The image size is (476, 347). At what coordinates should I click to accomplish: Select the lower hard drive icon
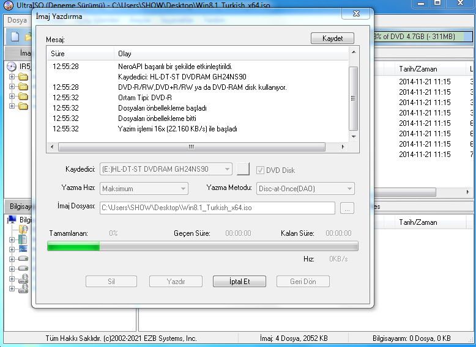pyautogui.click(x=23, y=269)
